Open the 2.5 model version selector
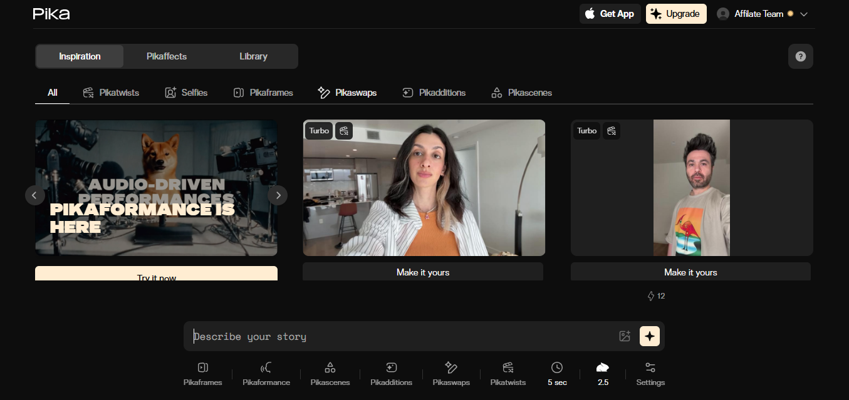 coord(603,374)
